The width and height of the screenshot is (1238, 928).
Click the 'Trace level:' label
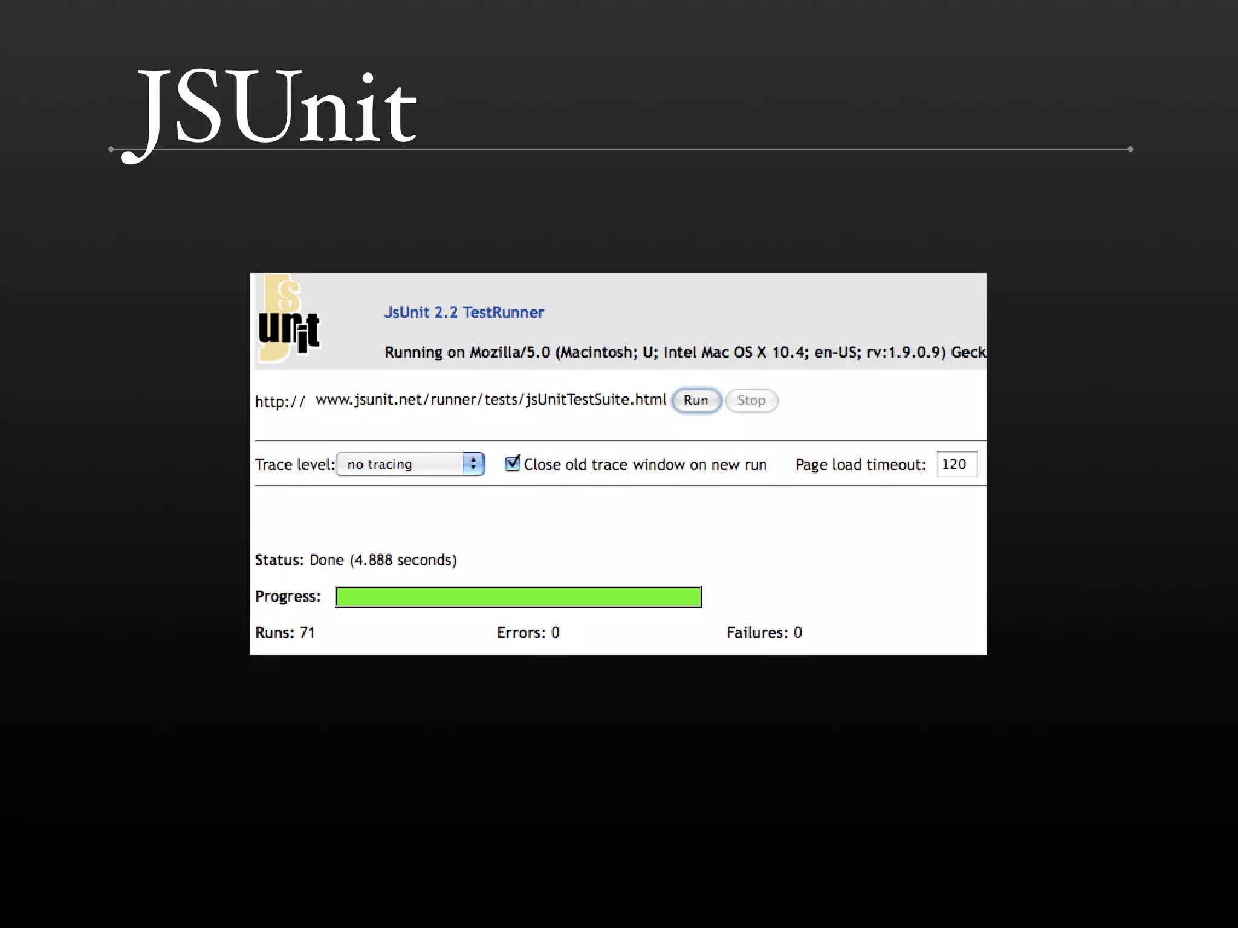(295, 465)
